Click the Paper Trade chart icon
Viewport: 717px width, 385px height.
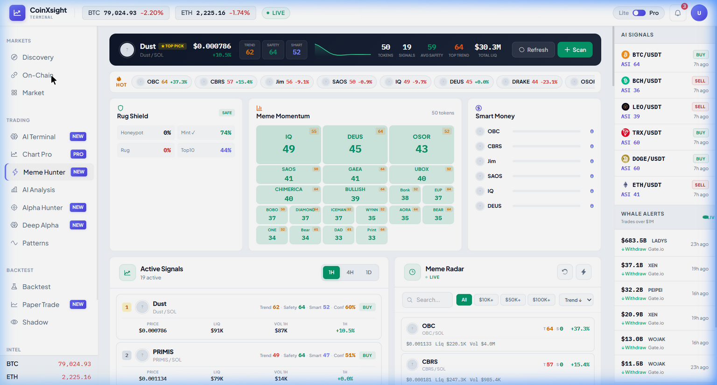point(14,304)
